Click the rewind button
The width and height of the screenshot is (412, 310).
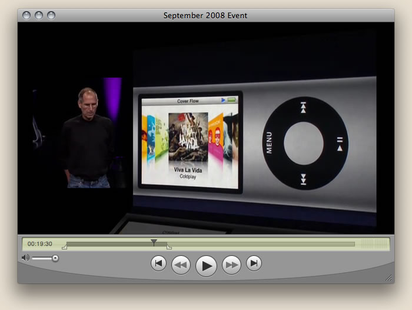coord(181,265)
